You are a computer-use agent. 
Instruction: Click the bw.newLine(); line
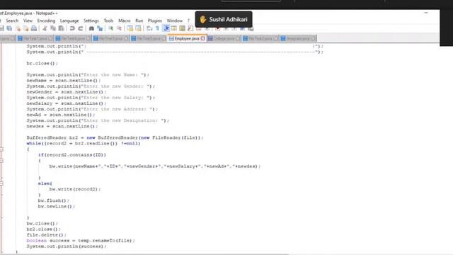tap(57, 206)
